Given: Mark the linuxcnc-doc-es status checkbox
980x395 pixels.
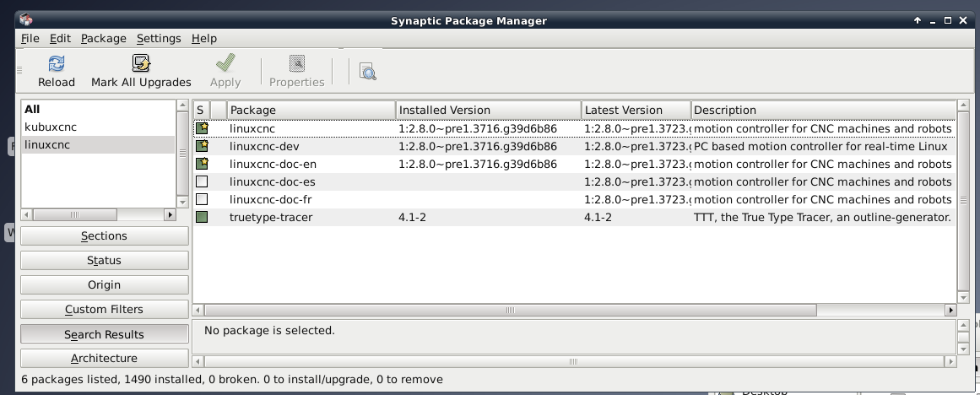Looking at the screenshot, I should point(201,181).
